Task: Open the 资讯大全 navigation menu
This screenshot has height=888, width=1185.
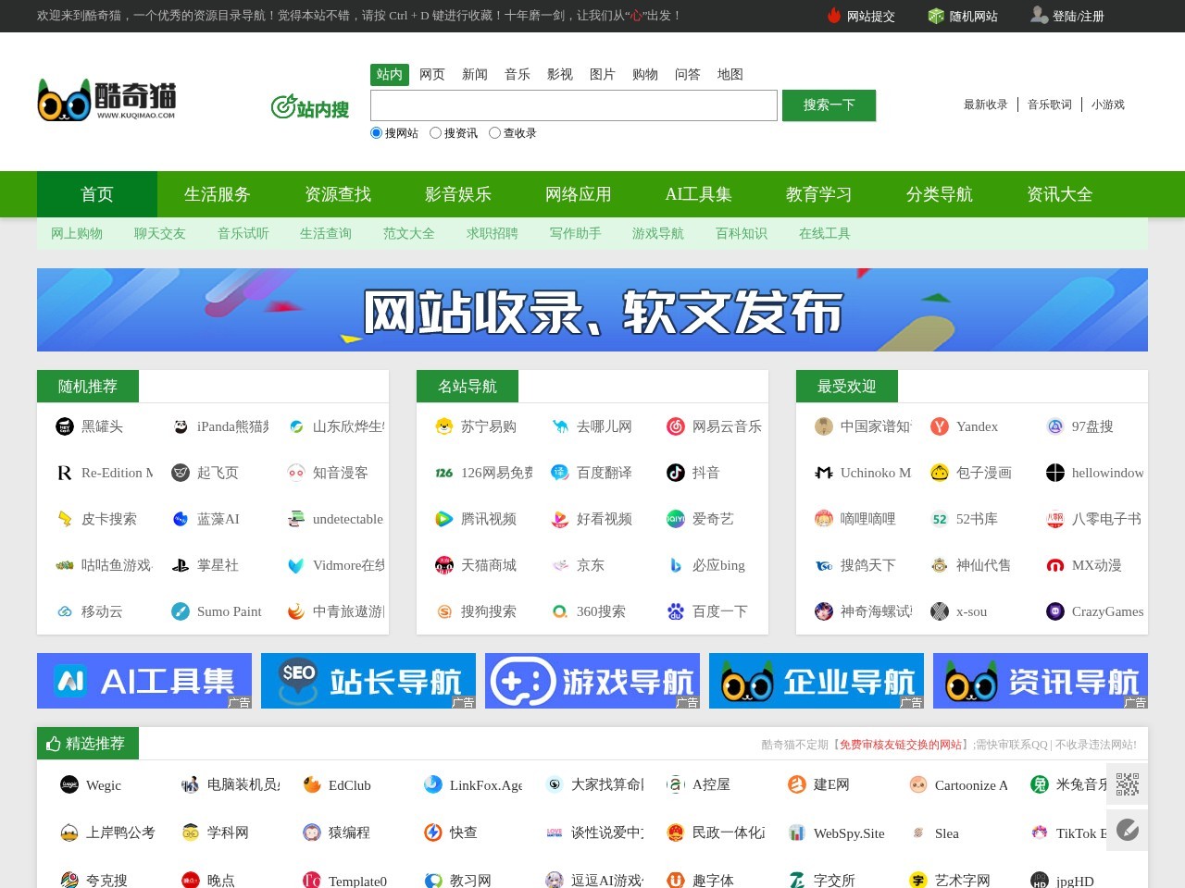Action: pos(1060,194)
